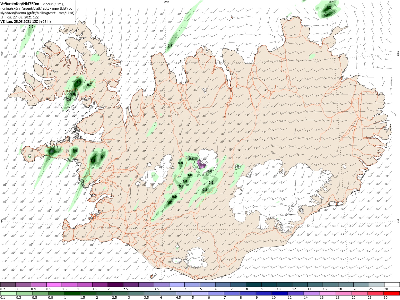Select the dark mauve 0.2 swatch in upper legend
Image resolution: width=400 pixels, height=300 pixels.
[x=8, y=284]
